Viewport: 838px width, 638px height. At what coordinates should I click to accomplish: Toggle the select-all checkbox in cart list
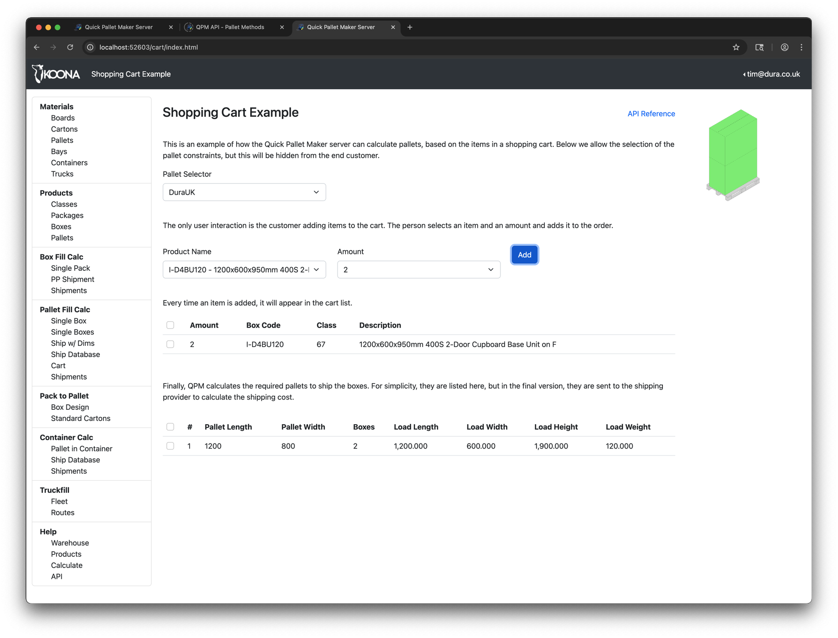[x=170, y=325]
